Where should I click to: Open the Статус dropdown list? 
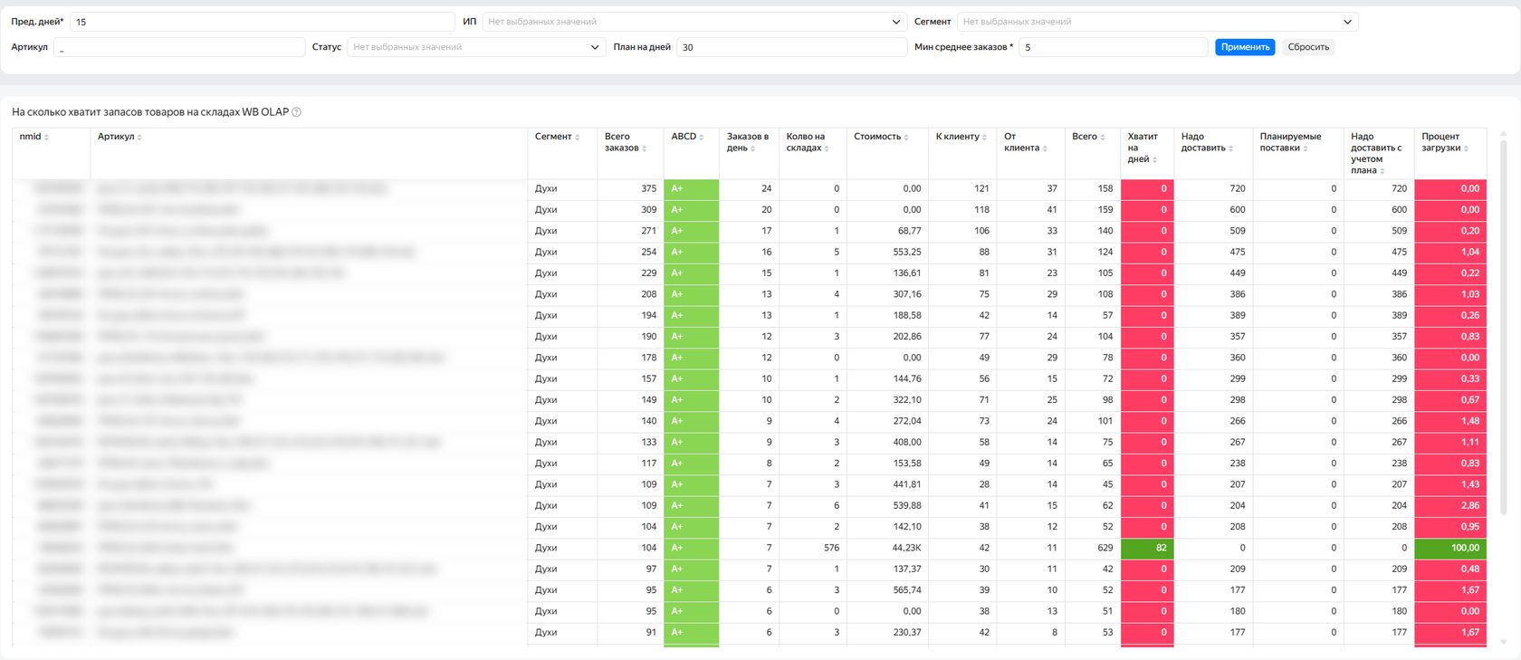pos(476,47)
